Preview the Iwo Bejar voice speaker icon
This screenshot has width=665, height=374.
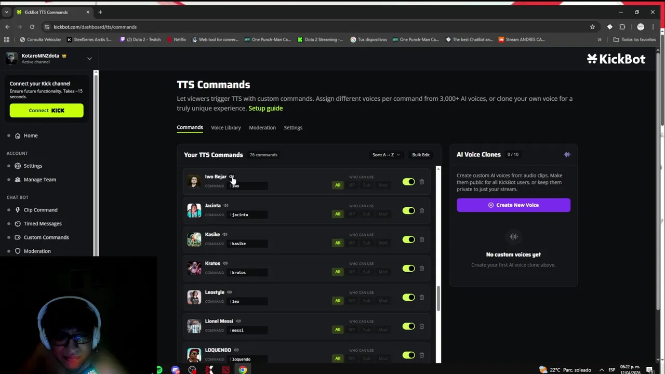(231, 177)
